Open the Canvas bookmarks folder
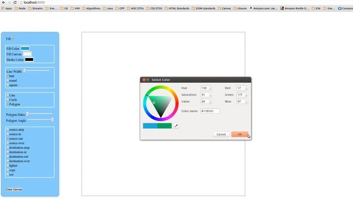Viewport: 353px width, 199px height. 224,8
